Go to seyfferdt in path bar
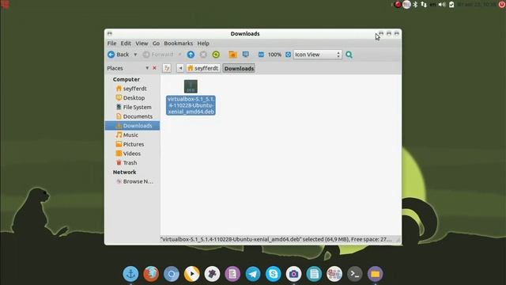This screenshot has width=506, height=285. point(203,68)
